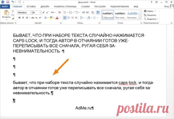Expand the Change Case Aa dropdown

(53, 12)
